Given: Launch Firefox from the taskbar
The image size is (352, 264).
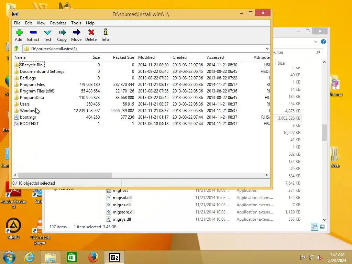Looking at the screenshot, I should point(93,257).
